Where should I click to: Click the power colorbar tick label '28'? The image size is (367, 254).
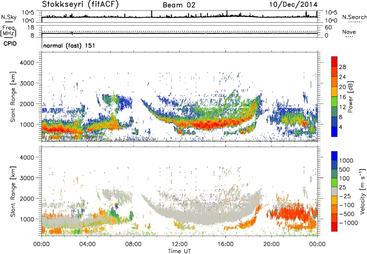(x=342, y=67)
